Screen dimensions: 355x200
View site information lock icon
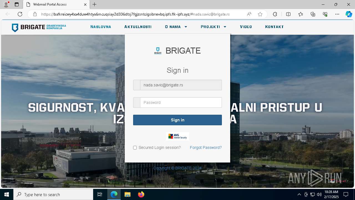tap(35, 14)
